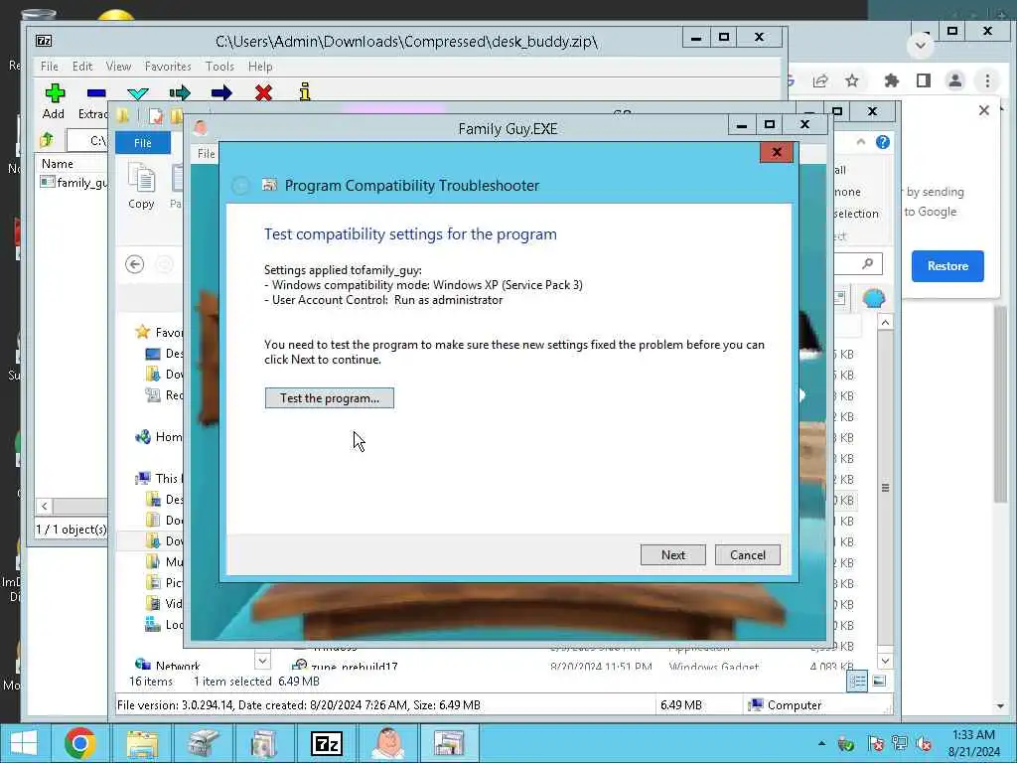Click the Back arrow in File Explorer
The width and height of the screenshot is (1017, 763).
click(135, 264)
